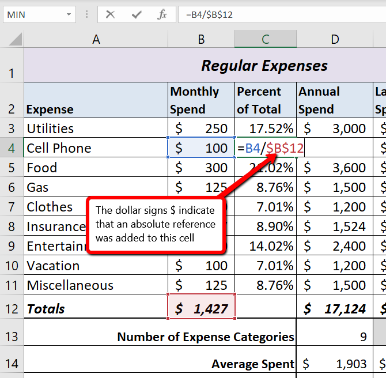This screenshot has width=386, height=378.
Task: Select the Gas cell
Action: point(96,187)
